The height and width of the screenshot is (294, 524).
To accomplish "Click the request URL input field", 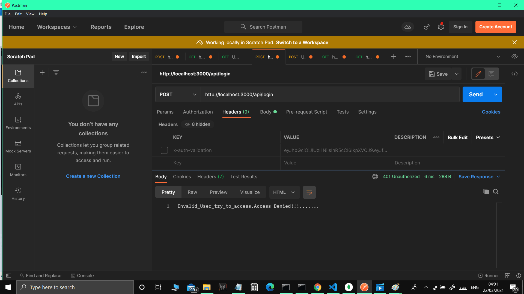I will click(x=330, y=94).
